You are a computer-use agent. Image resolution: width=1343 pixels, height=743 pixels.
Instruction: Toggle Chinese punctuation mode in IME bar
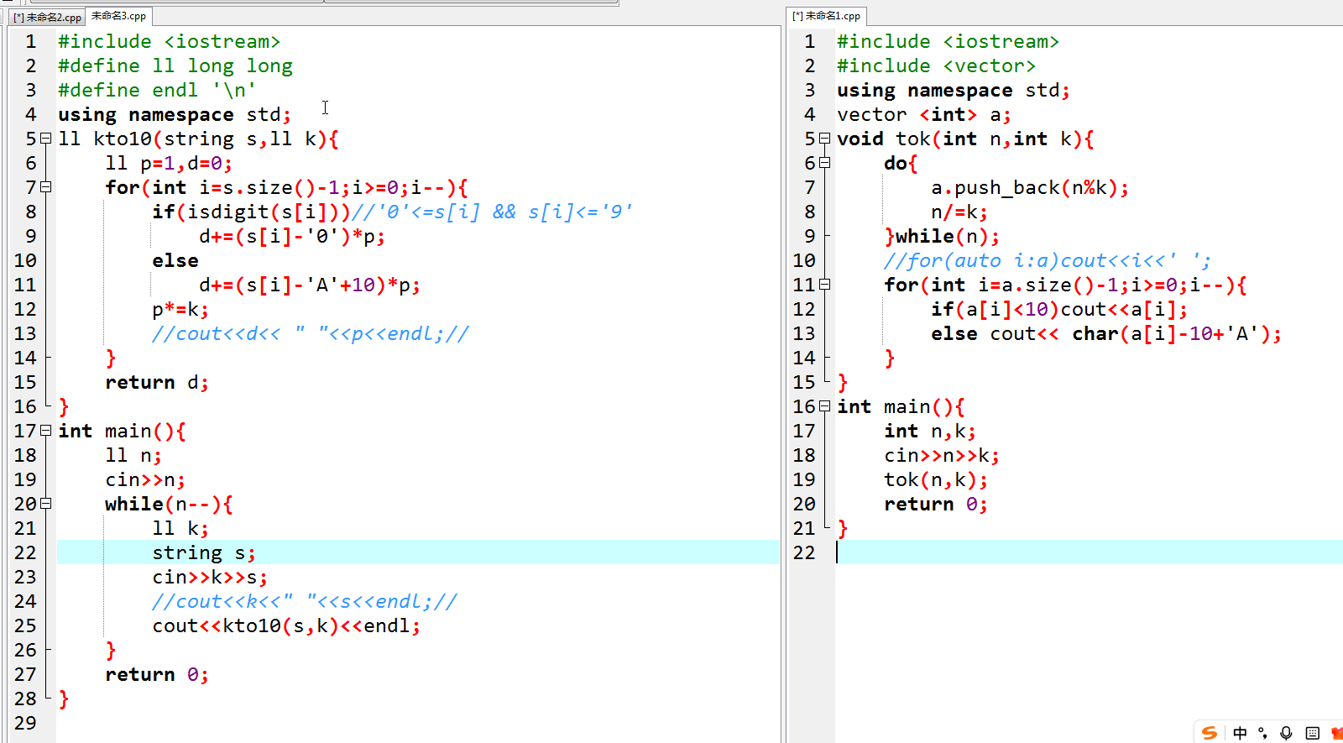[1262, 733]
